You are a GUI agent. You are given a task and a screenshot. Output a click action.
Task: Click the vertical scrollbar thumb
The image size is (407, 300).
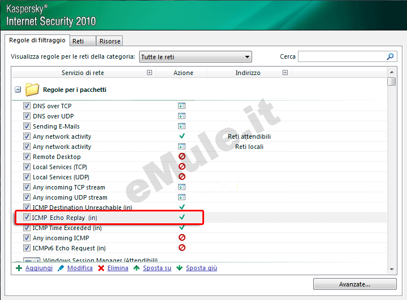[x=391, y=82]
